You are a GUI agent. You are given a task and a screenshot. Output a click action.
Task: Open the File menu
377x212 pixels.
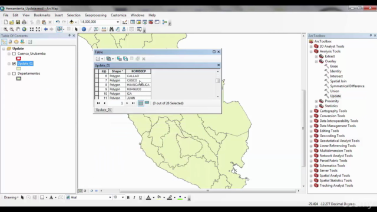6,15
